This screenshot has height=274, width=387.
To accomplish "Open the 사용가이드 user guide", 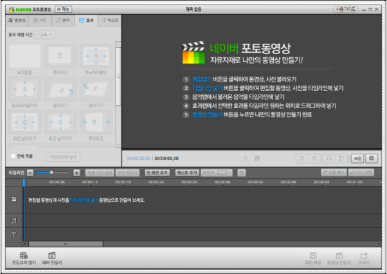I will point(346,10).
